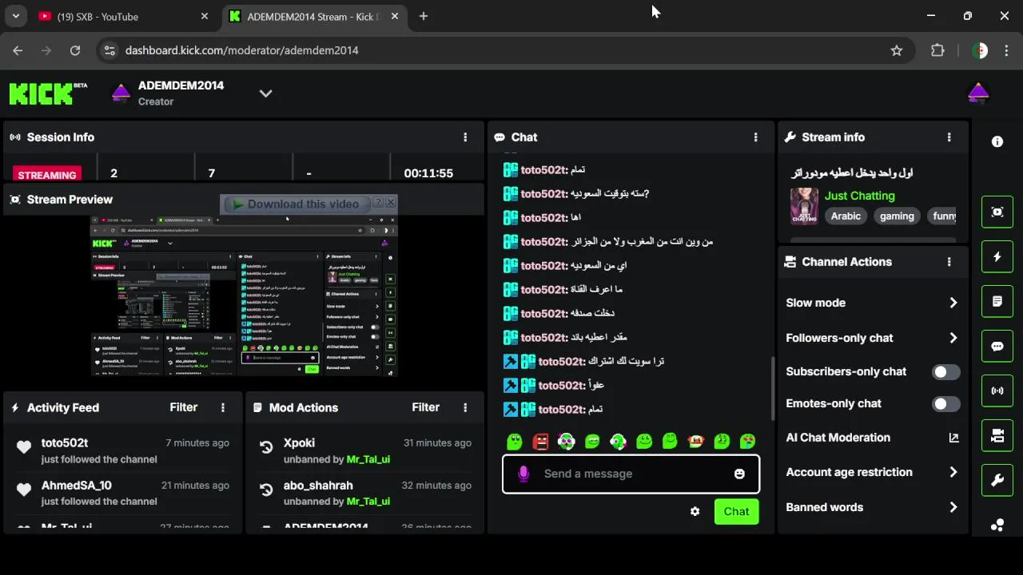Open Activity Feed Filter

click(184, 407)
